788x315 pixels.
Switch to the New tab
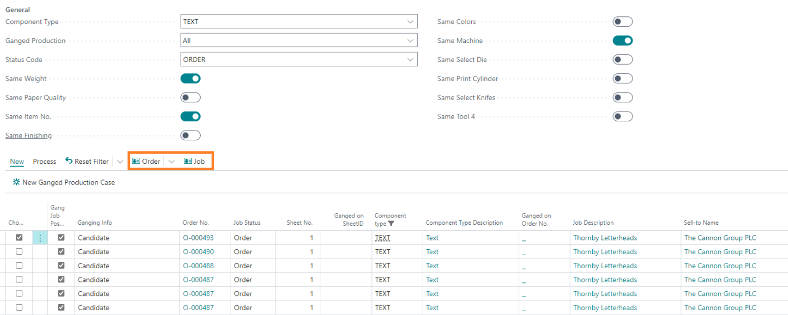point(17,162)
